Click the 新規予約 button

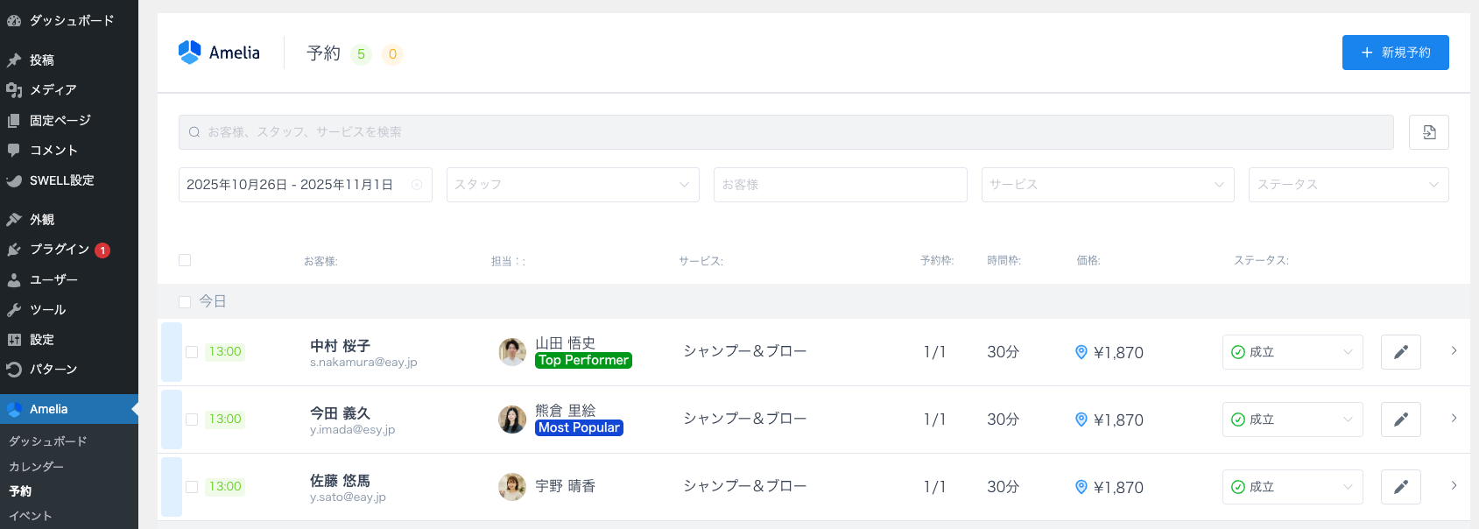pos(1395,53)
